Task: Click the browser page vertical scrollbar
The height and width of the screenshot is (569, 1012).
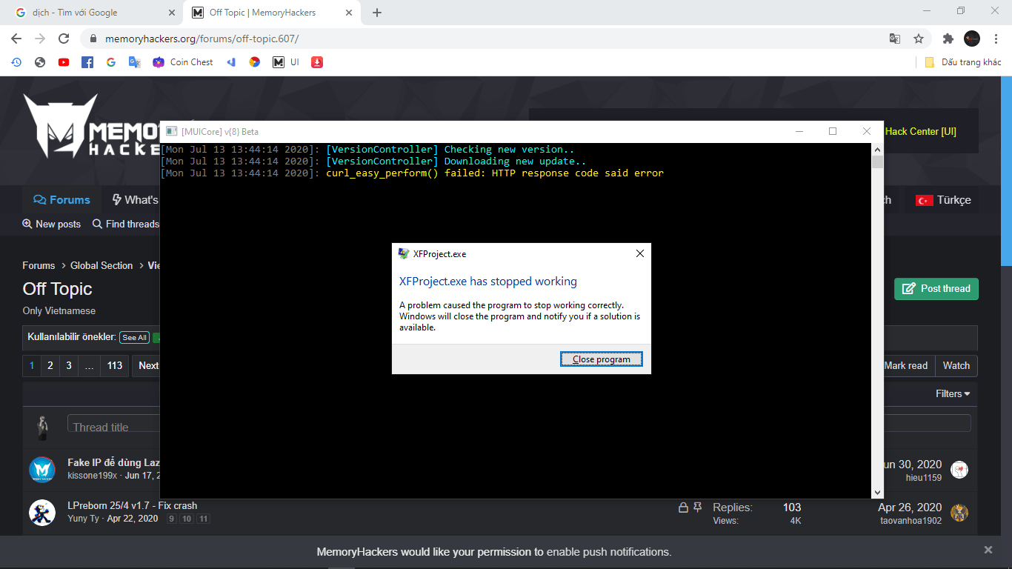Action: click(x=1006, y=173)
